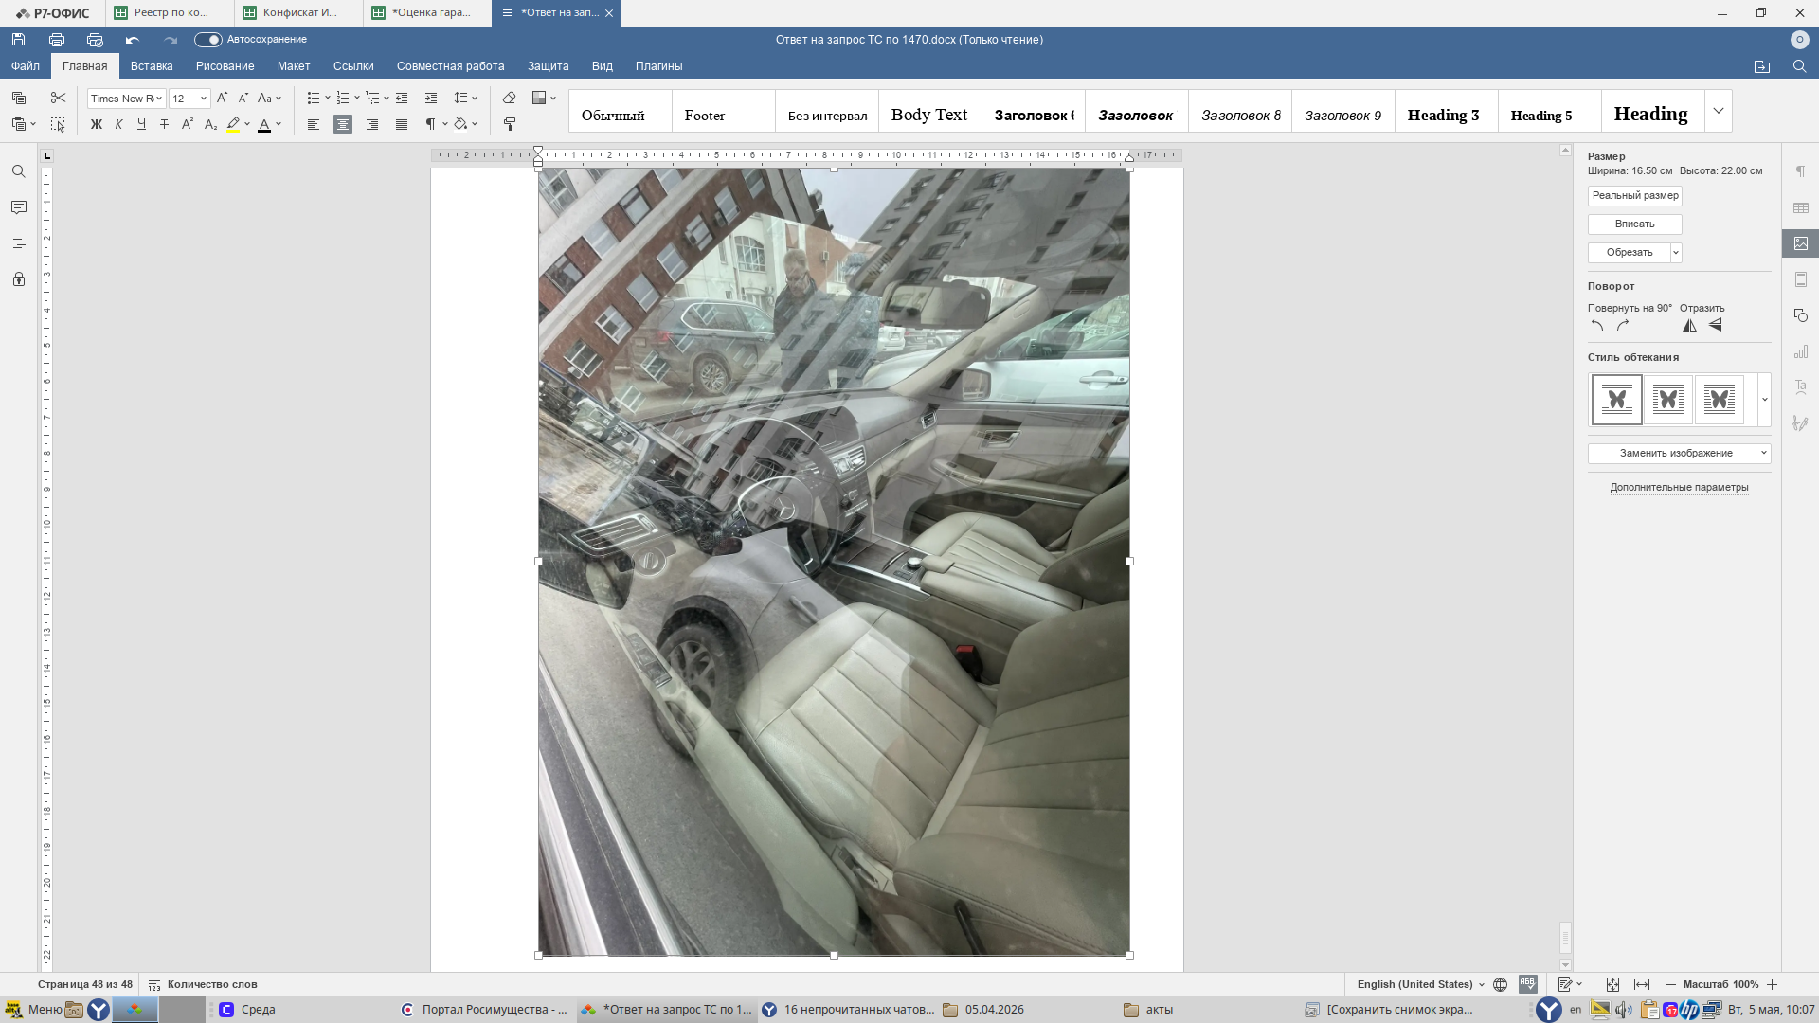Toggle bold Ж formatting

point(96,124)
